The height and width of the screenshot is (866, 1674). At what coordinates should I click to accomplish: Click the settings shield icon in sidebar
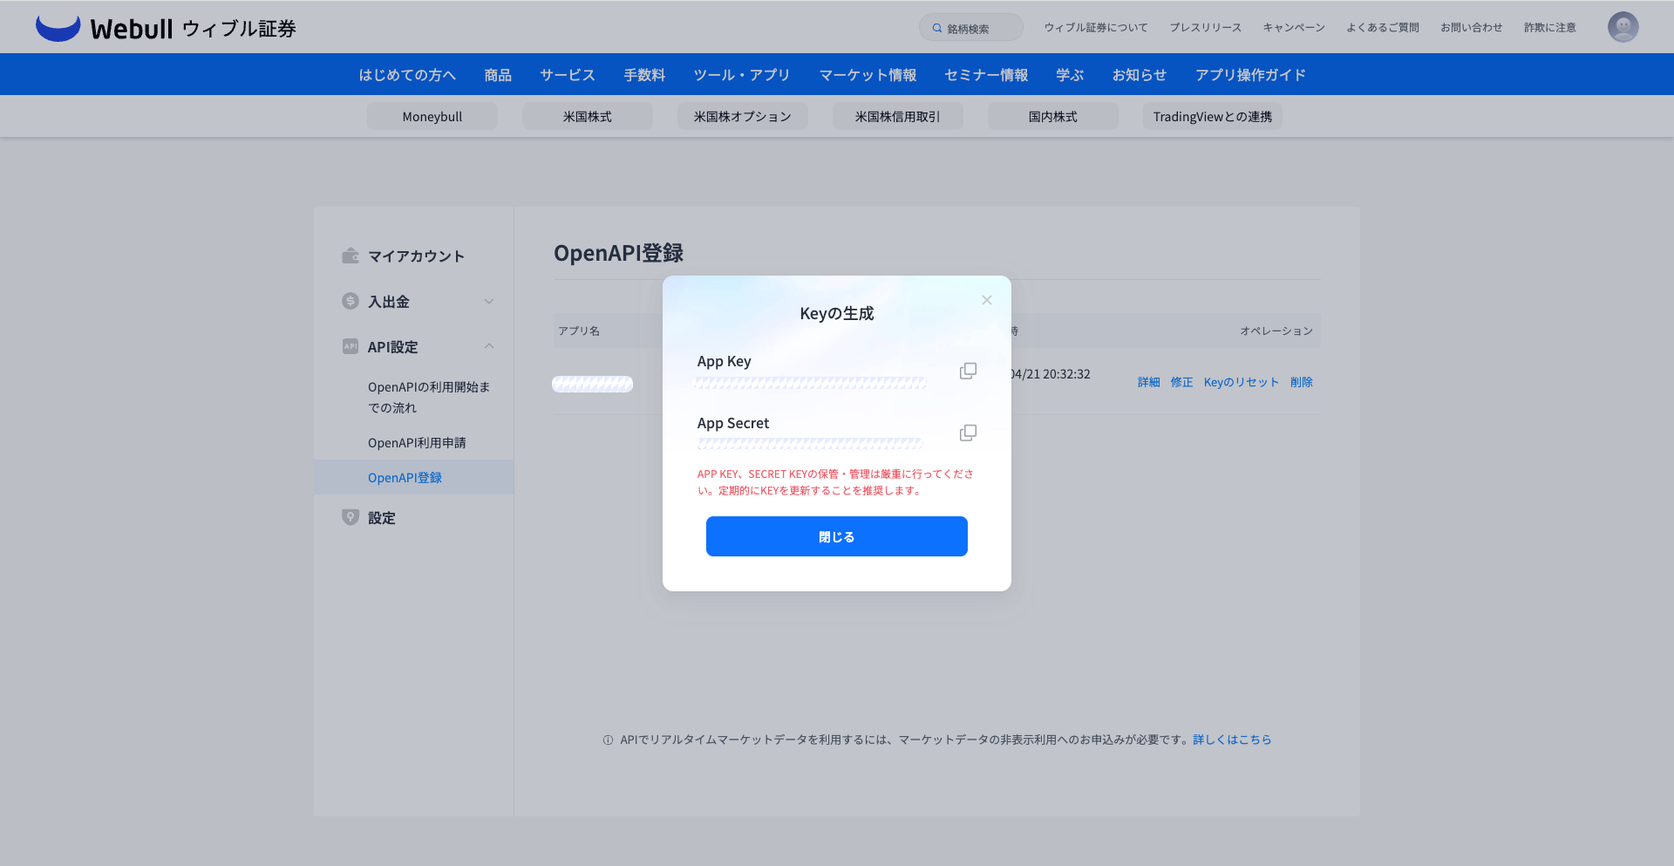pyautogui.click(x=350, y=517)
